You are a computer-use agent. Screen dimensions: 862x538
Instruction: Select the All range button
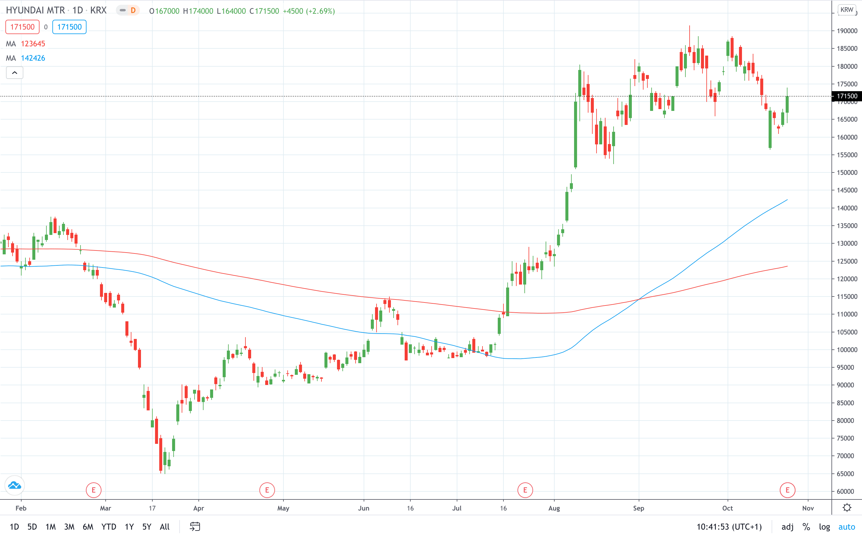click(x=165, y=527)
